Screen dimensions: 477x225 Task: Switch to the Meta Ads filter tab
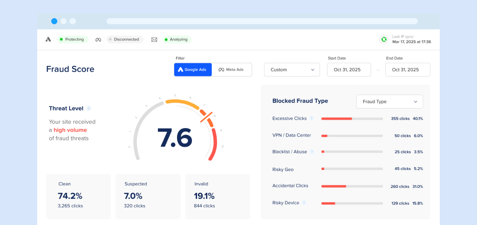pos(232,70)
